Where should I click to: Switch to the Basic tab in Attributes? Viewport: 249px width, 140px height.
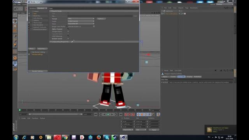pos(165,77)
